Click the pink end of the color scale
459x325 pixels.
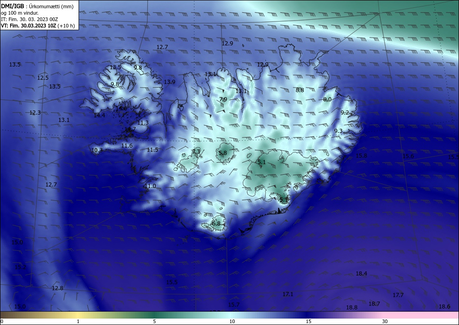click(x=421, y=315)
